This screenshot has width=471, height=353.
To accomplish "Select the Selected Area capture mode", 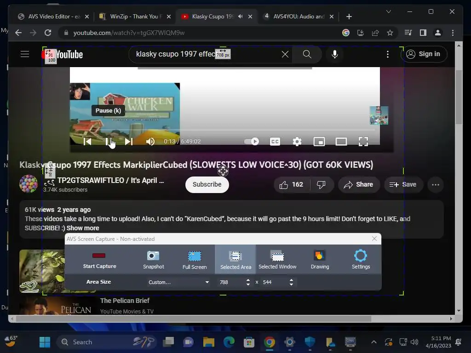I will [235, 260].
